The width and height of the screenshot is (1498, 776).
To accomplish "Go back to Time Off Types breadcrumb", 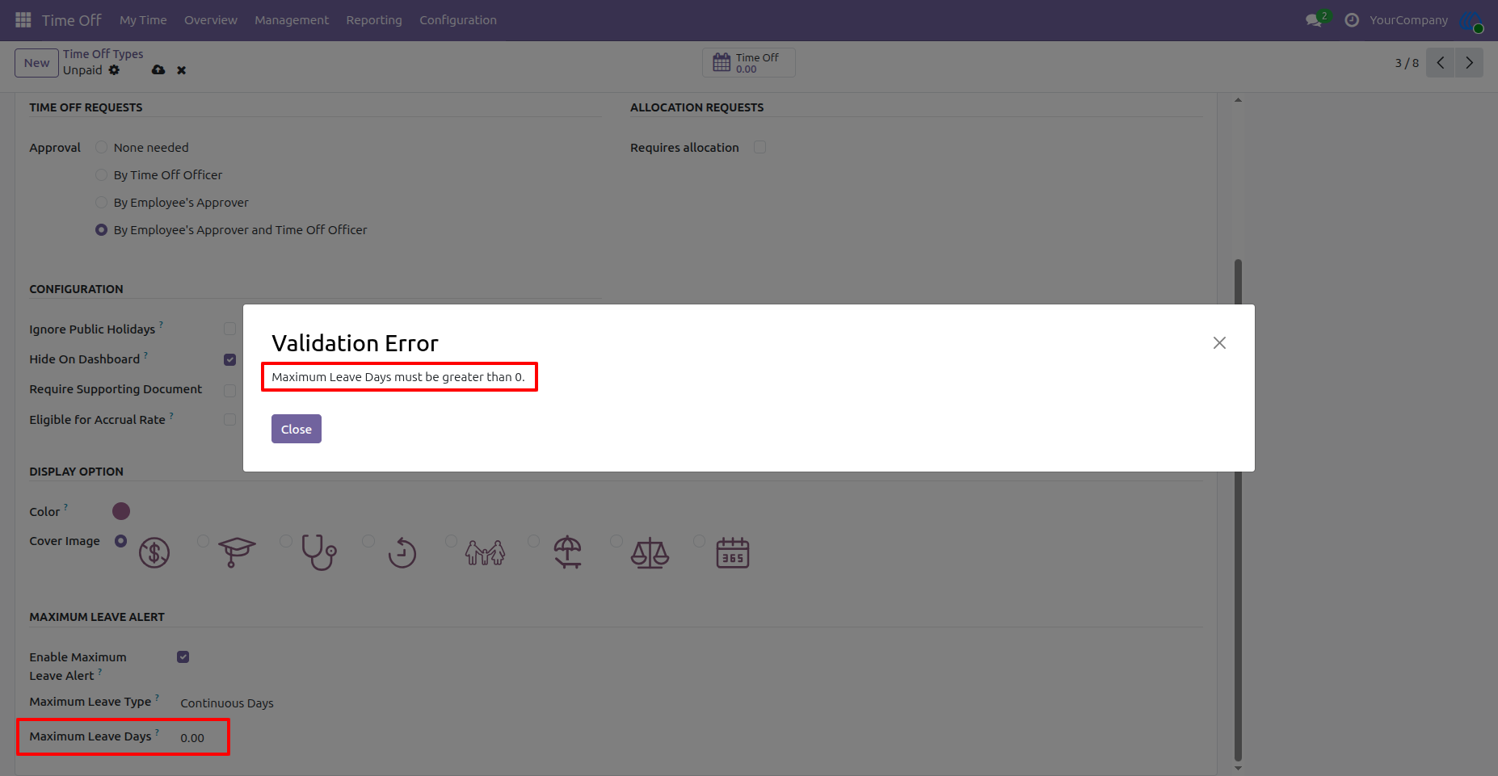I will [103, 54].
